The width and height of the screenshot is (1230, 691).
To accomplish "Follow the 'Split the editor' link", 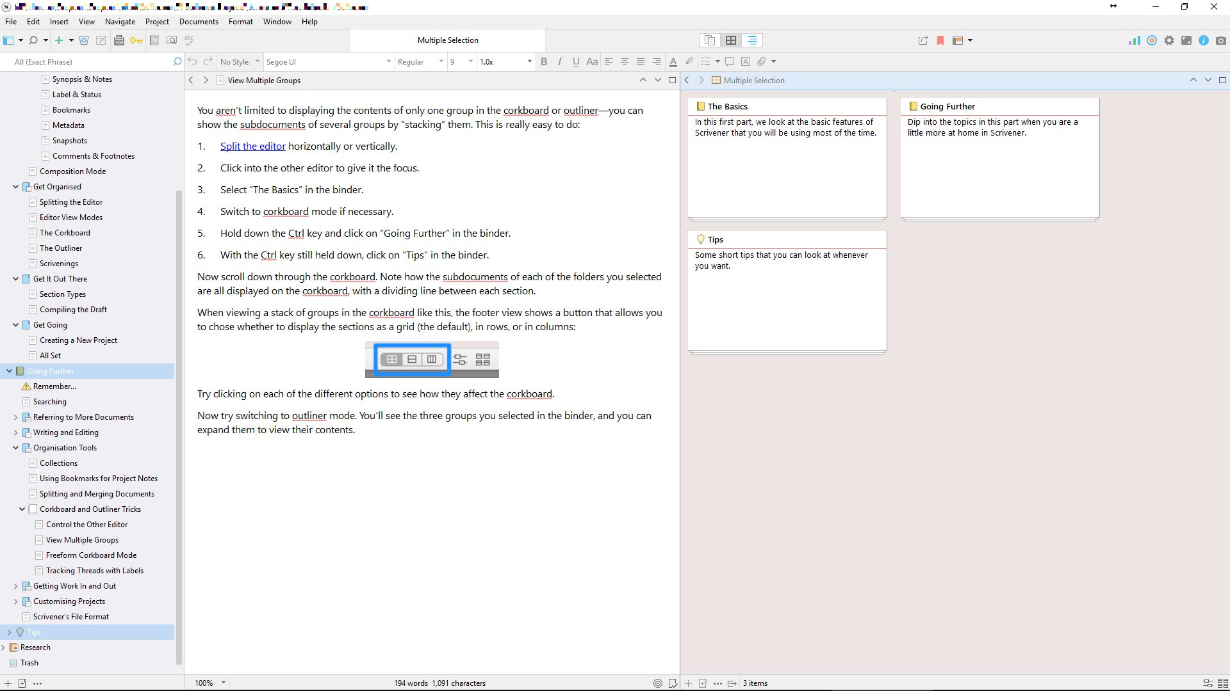I will 253,146.
